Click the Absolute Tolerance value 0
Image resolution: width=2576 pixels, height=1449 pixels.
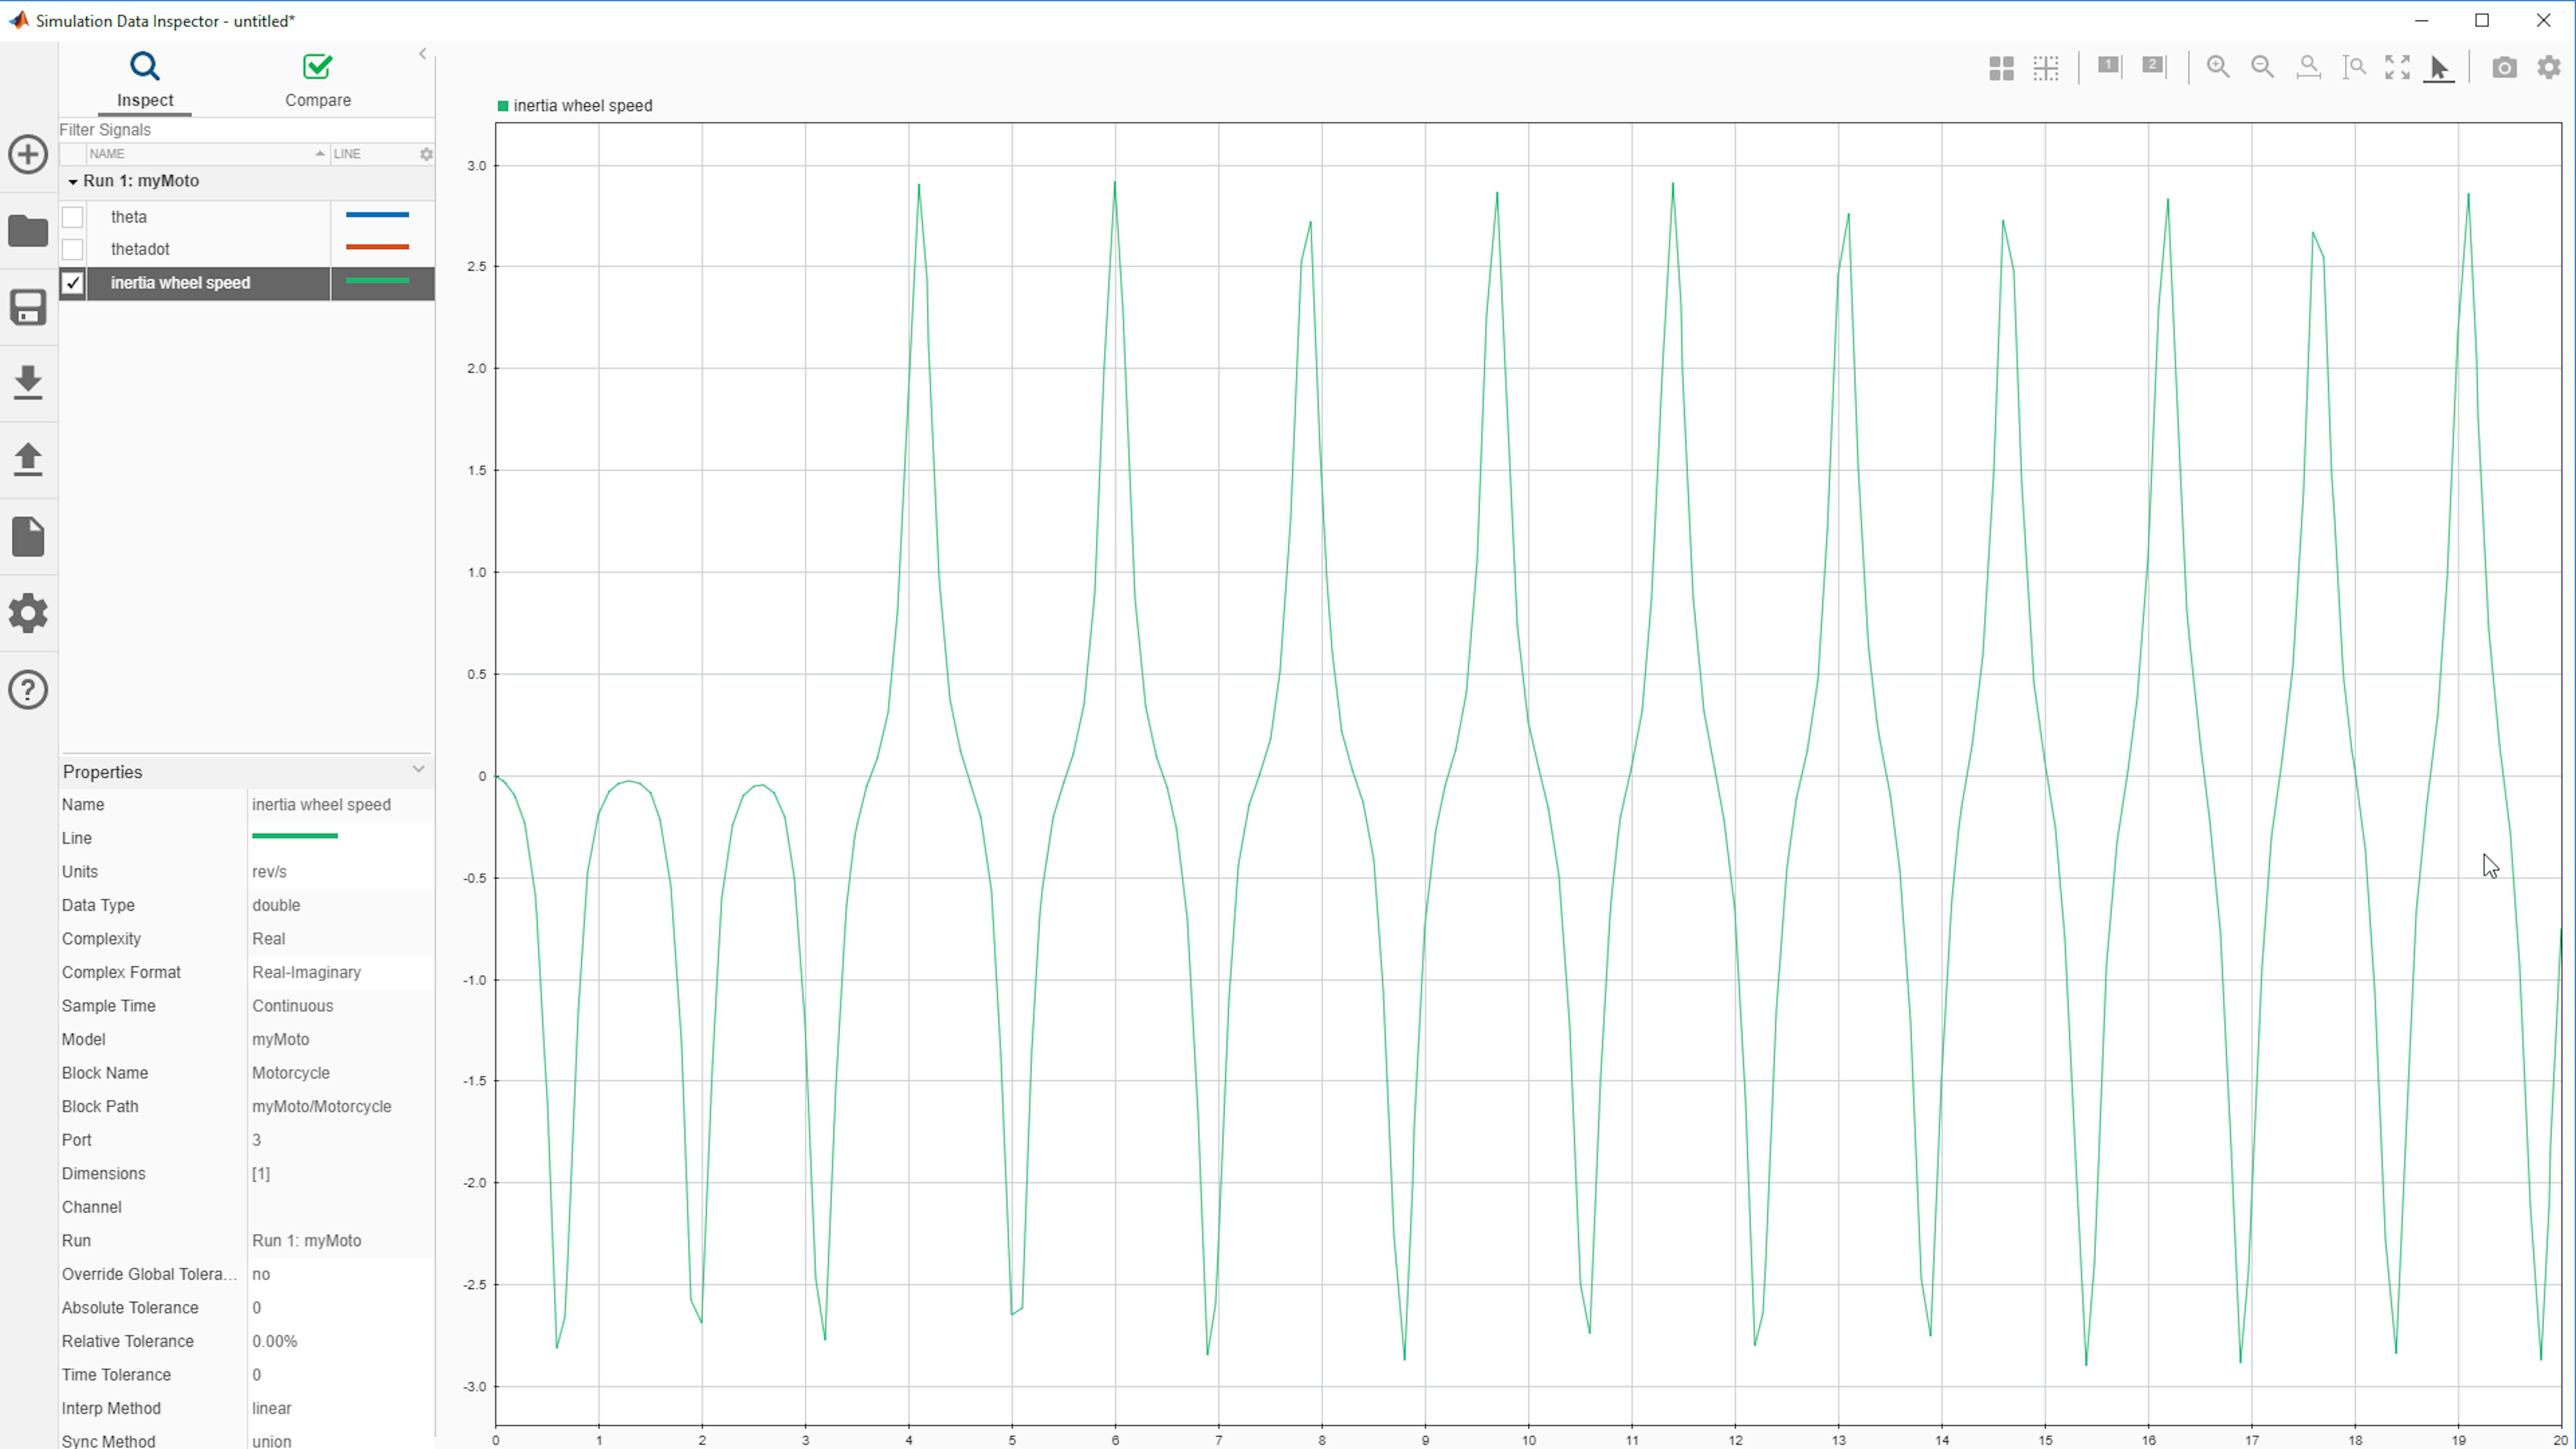pos(257,1308)
